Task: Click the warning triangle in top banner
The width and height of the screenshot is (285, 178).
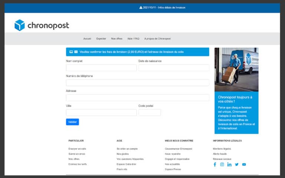Action: 141,7
